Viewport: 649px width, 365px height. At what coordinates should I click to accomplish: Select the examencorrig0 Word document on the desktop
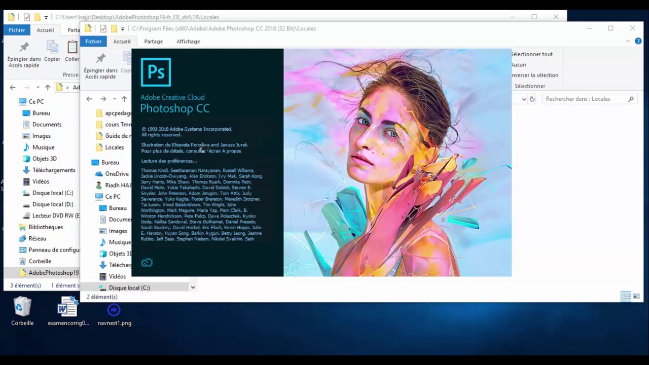[68, 311]
